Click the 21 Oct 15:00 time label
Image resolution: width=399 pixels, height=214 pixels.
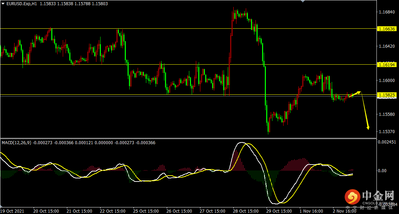coord(79,211)
